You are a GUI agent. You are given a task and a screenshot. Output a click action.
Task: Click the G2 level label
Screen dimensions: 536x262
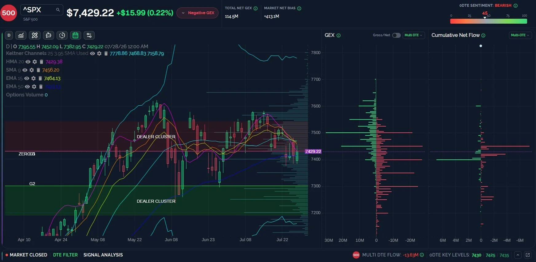tap(32, 184)
